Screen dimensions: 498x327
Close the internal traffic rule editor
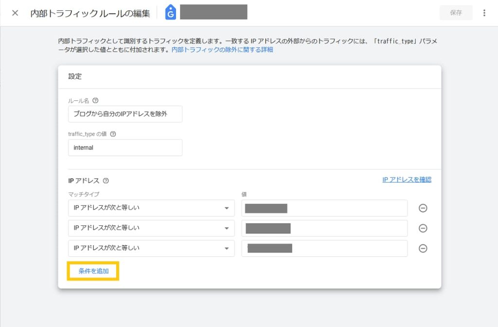(15, 13)
